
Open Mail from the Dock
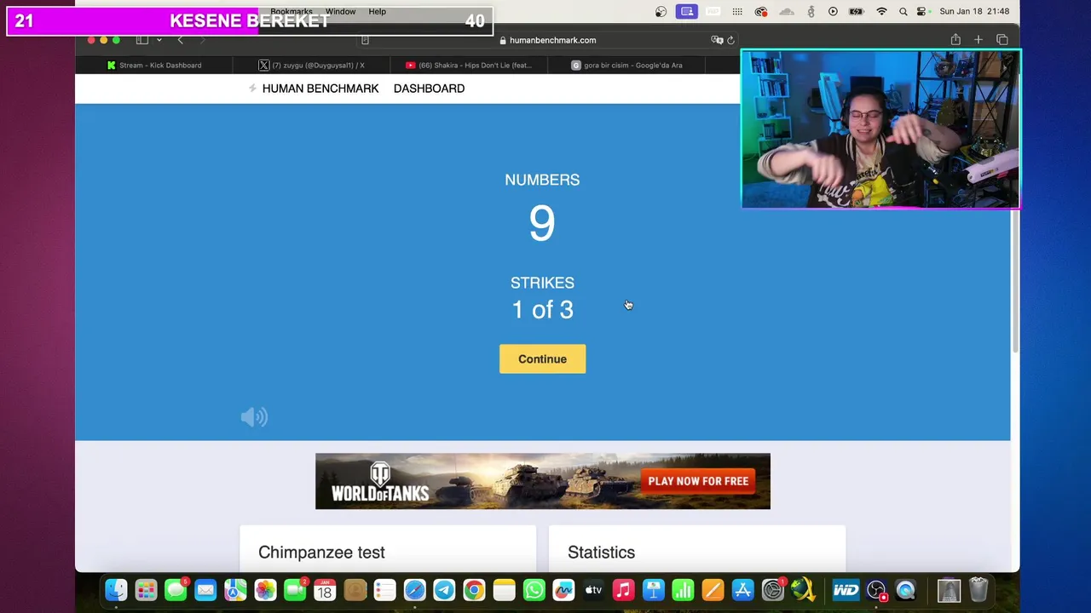pyautogui.click(x=205, y=589)
